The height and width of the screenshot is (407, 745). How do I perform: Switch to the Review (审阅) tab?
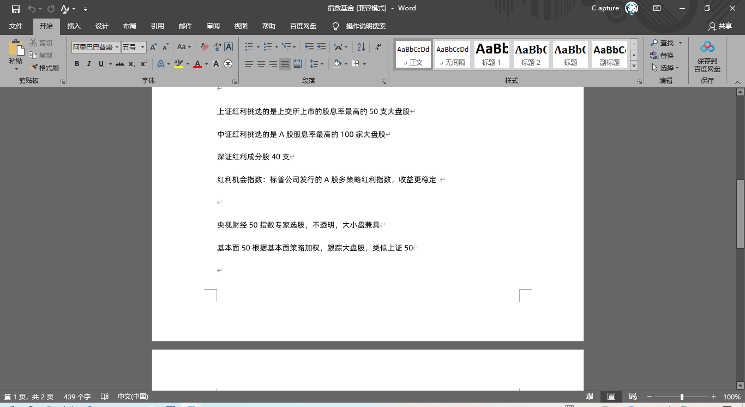(x=213, y=26)
